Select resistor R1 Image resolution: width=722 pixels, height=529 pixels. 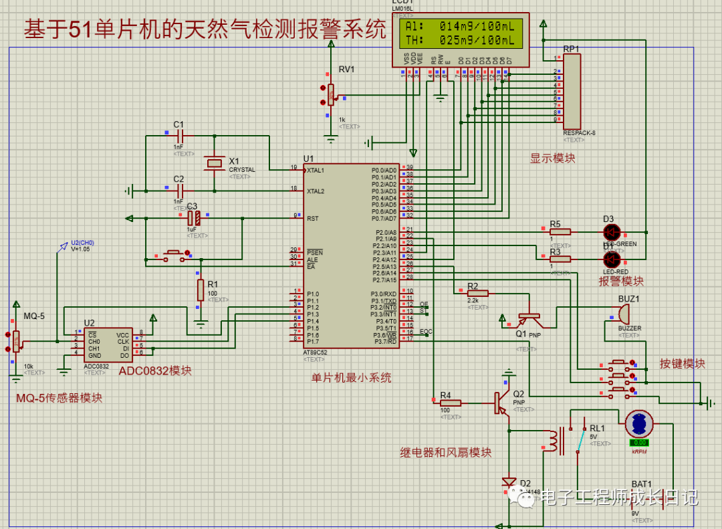pyautogui.click(x=201, y=290)
